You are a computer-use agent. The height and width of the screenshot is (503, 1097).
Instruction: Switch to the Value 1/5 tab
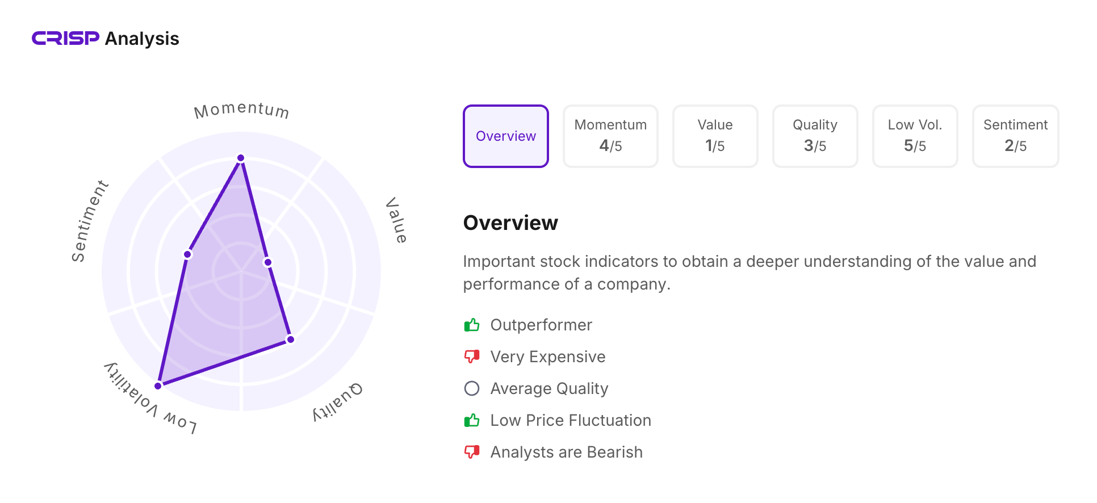pos(715,136)
